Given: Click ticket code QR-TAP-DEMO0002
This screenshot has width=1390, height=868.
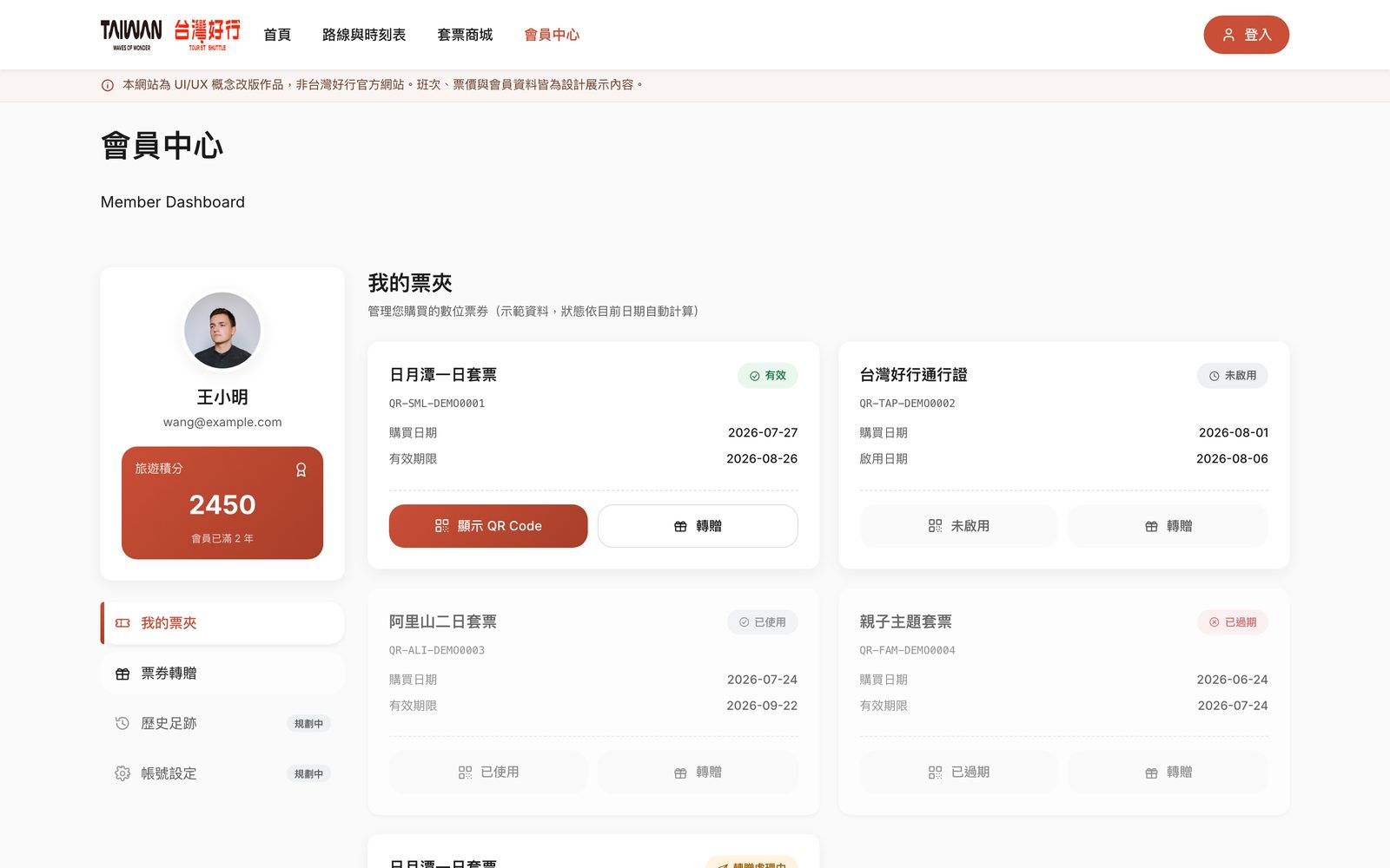Looking at the screenshot, I should [907, 404].
